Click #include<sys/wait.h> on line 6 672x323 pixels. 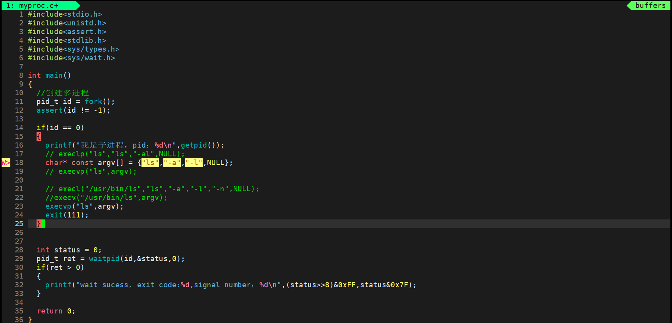tap(72, 58)
